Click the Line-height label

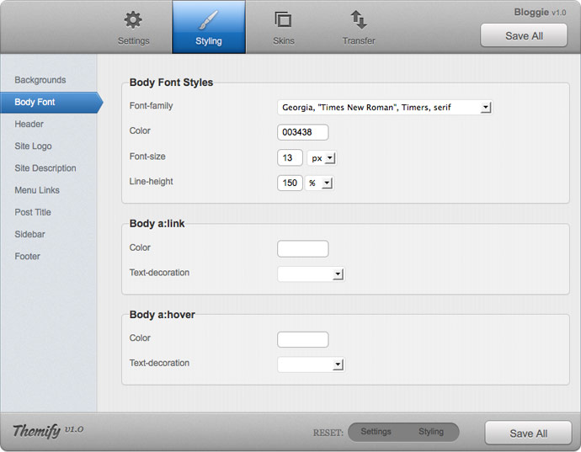(x=152, y=182)
